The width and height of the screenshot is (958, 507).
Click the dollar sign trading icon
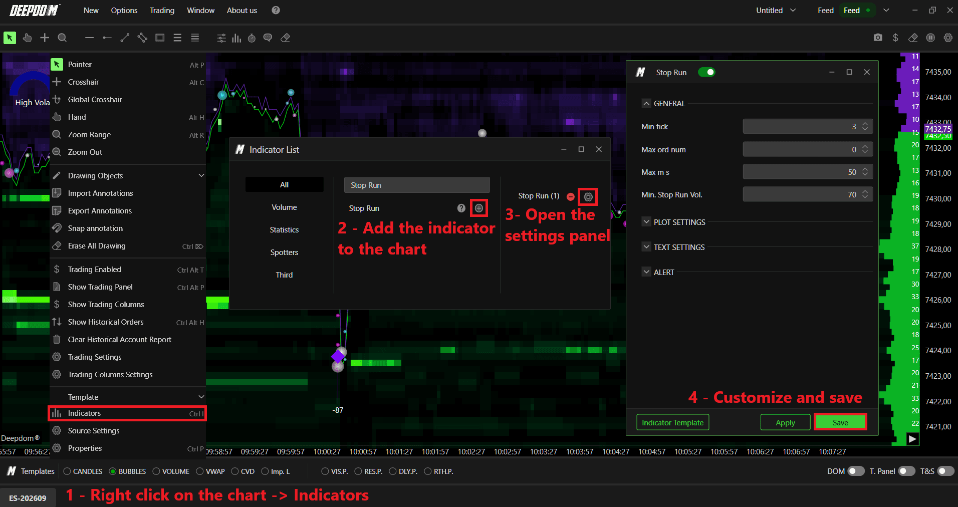tap(895, 38)
